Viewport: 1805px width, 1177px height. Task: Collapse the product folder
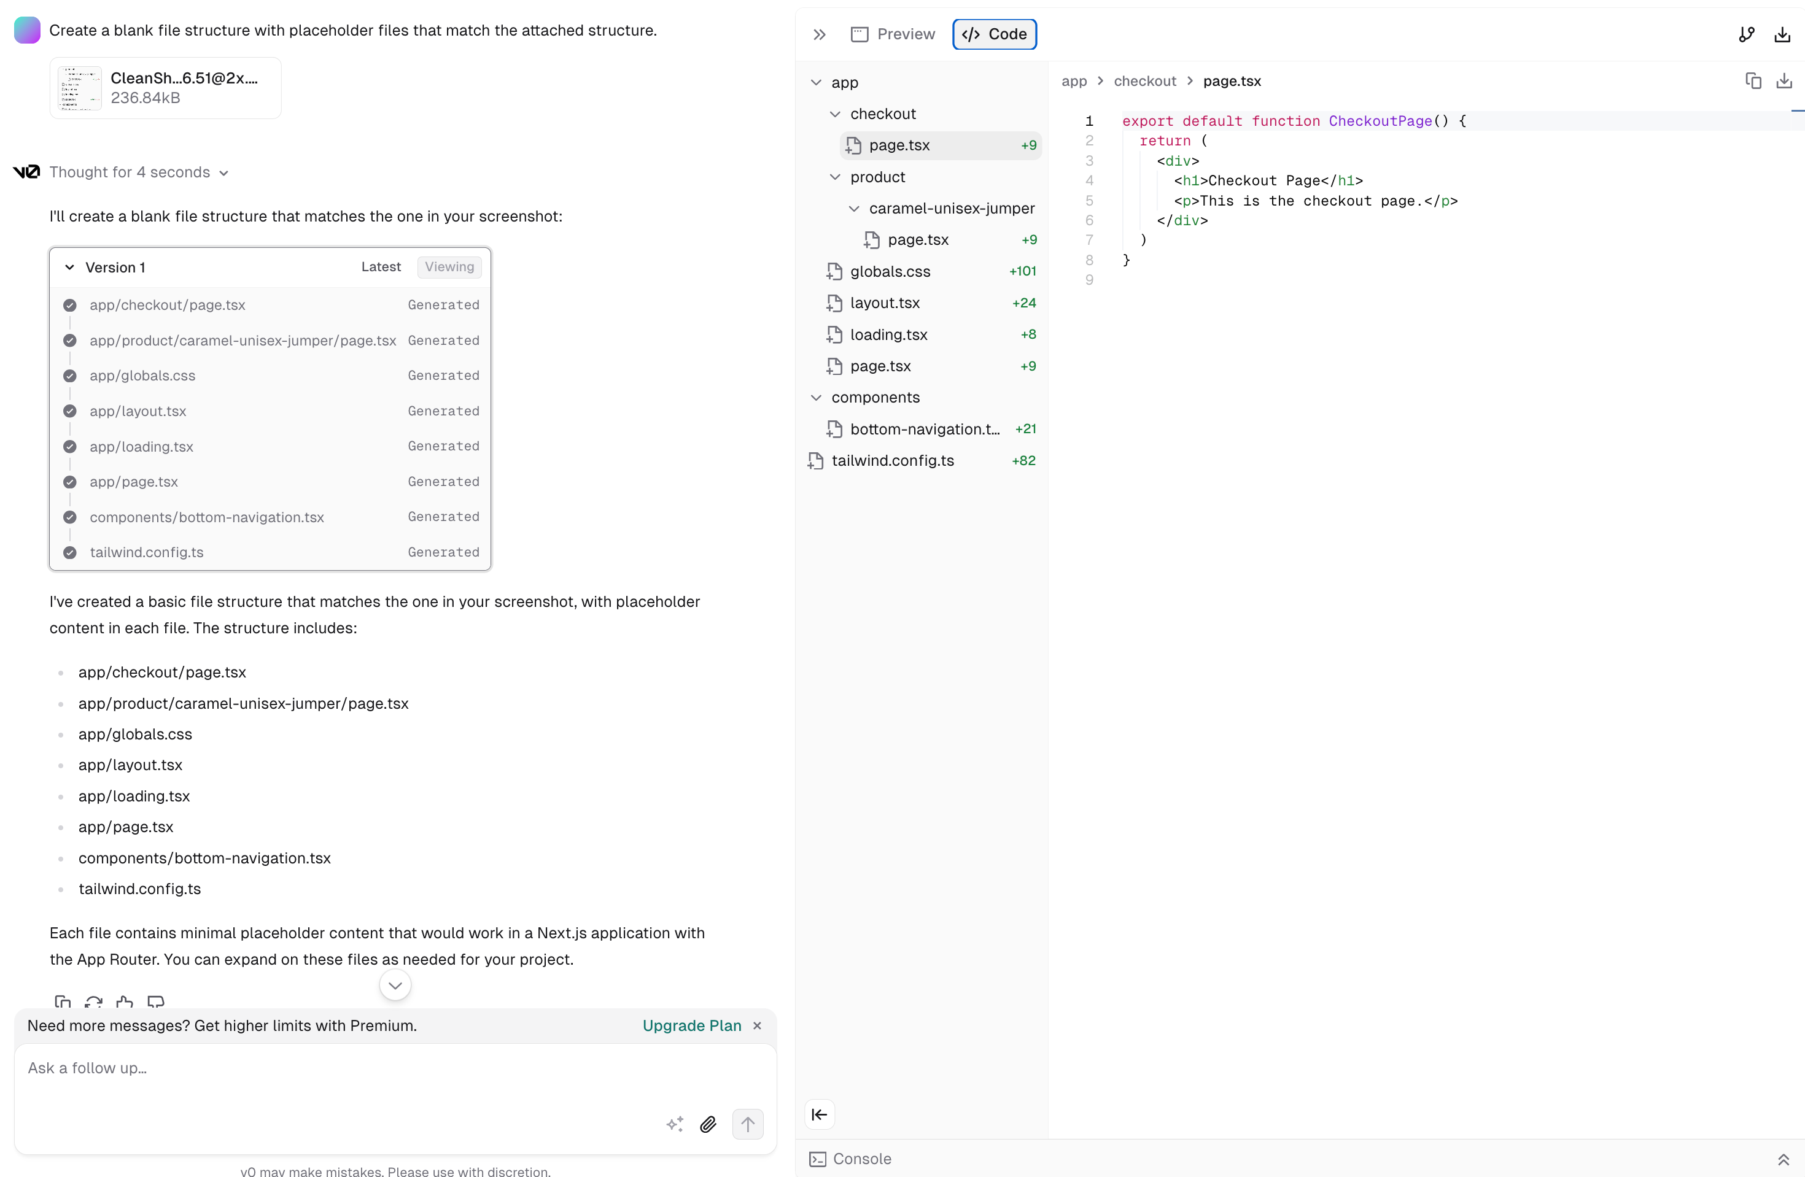pos(835,177)
